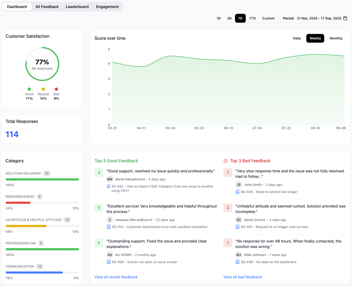Open issue SS-438 No data on the dashboard
This screenshot has height=286, width=352.
268,262
